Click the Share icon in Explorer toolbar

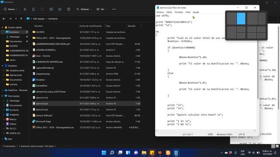tap(60, 9)
